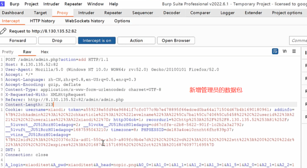Click the Host header line
Screen dimensions: 307x168
(32, 64)
